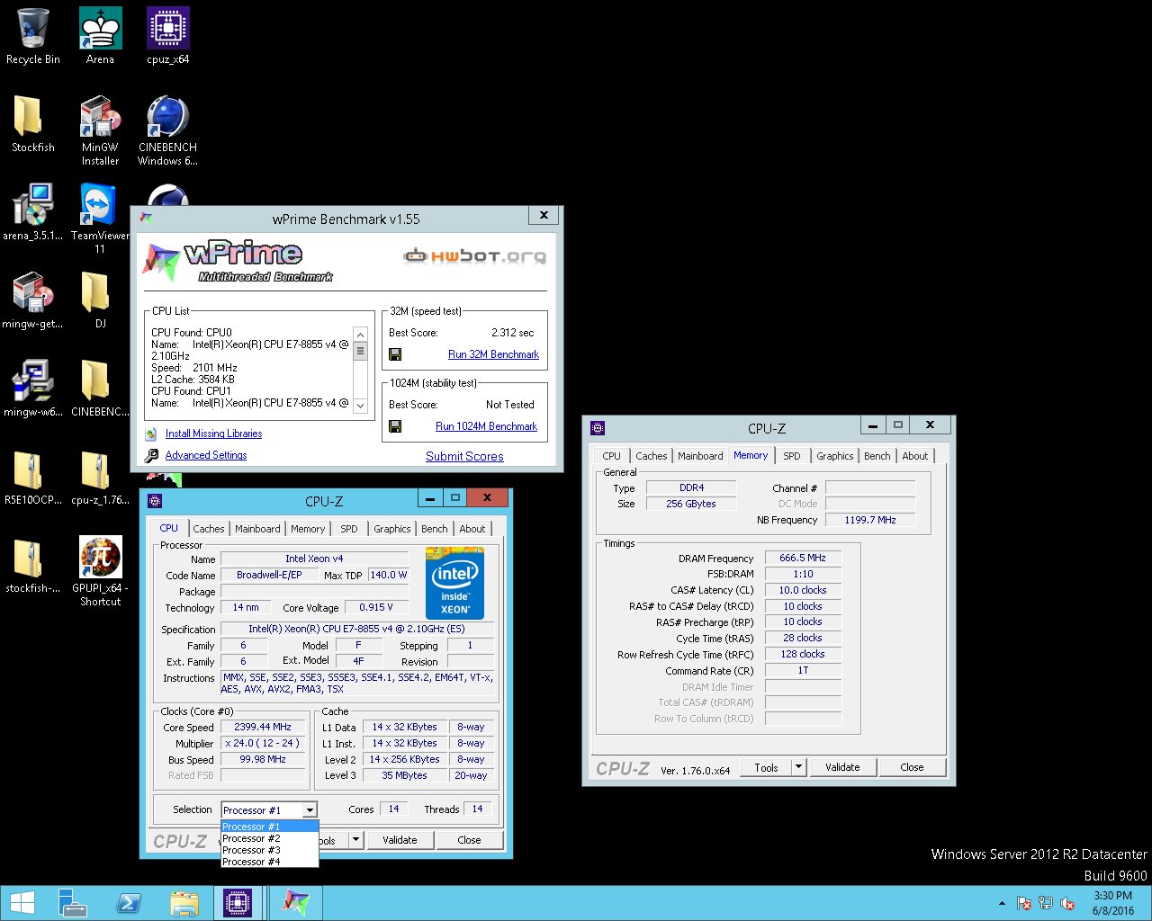Choose Processor #2 from the list
This screenshot has width=1152, height=921.
(270, 838)
